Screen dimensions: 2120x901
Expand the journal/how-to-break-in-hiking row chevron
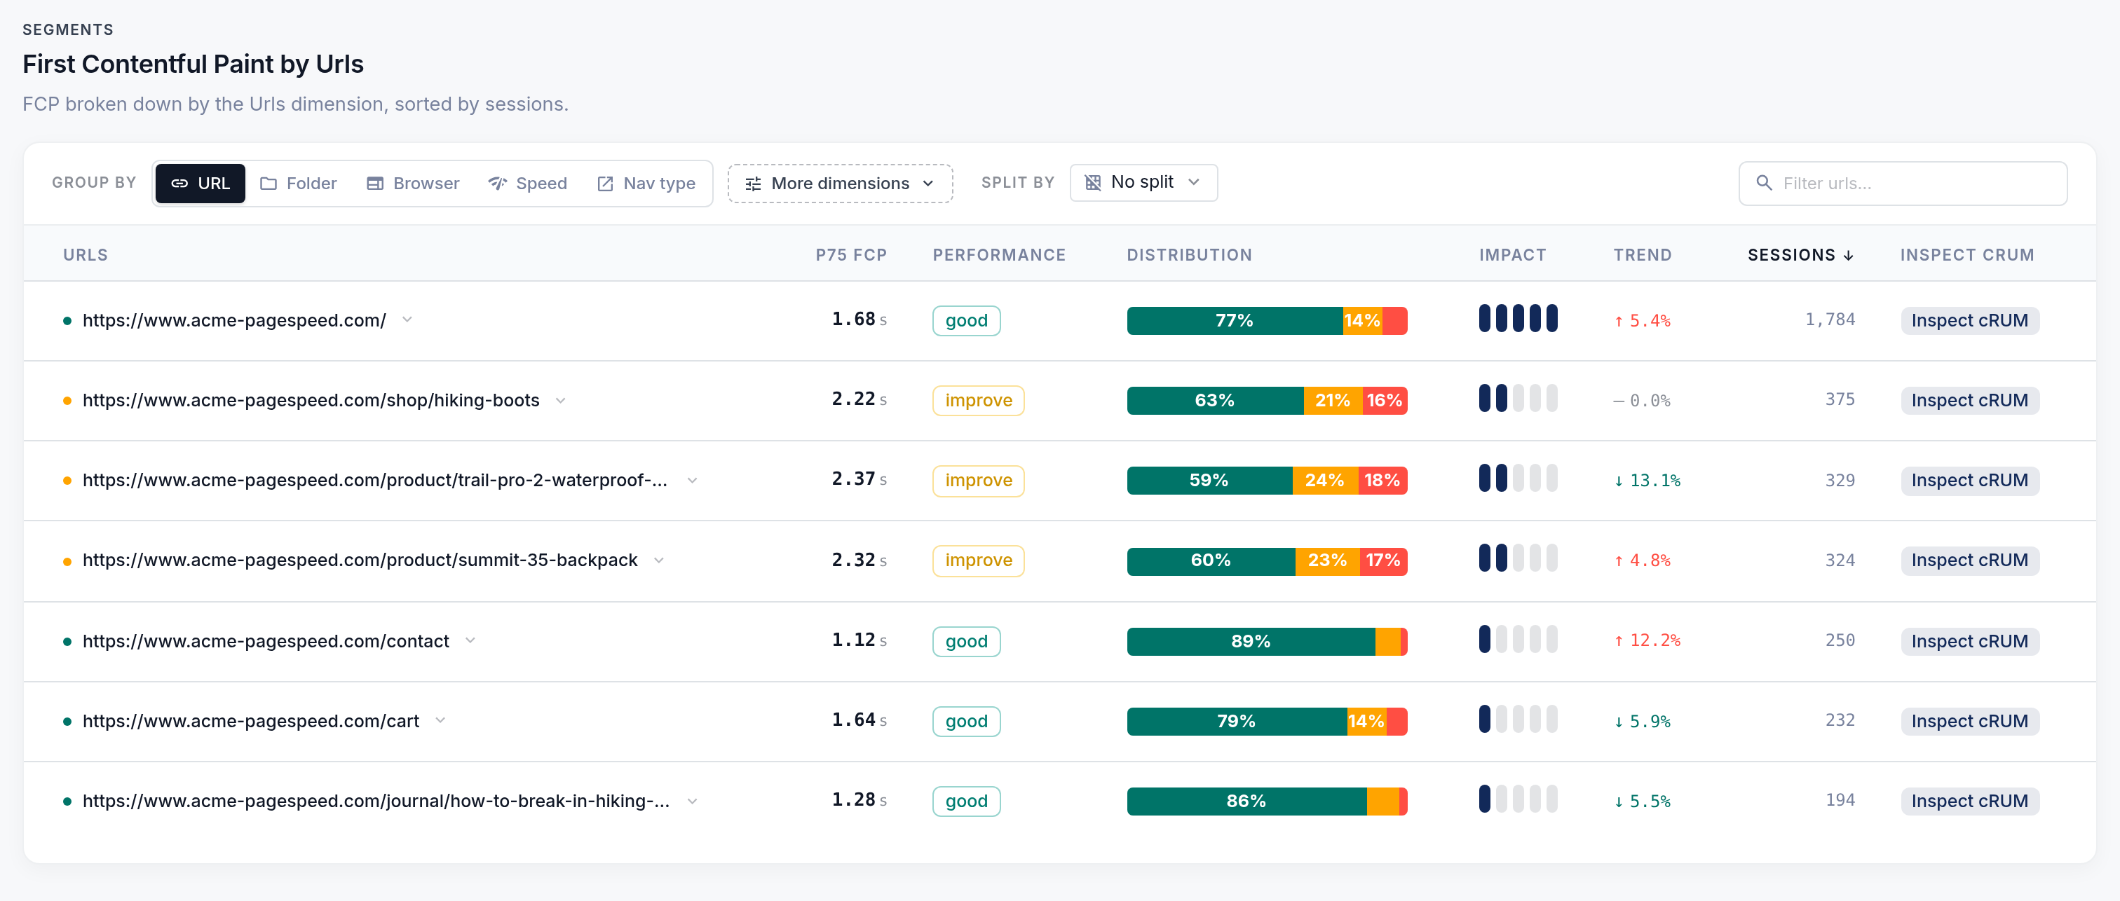pyautogui.click(x=692, y=801)
